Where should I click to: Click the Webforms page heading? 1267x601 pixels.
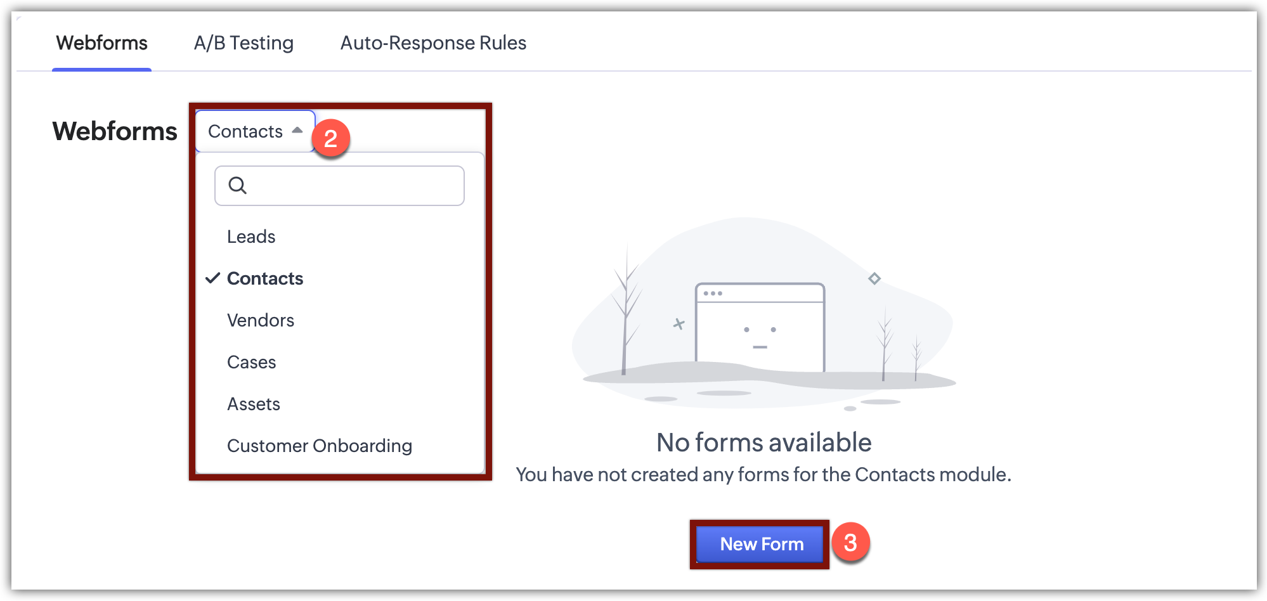(115, 131)
